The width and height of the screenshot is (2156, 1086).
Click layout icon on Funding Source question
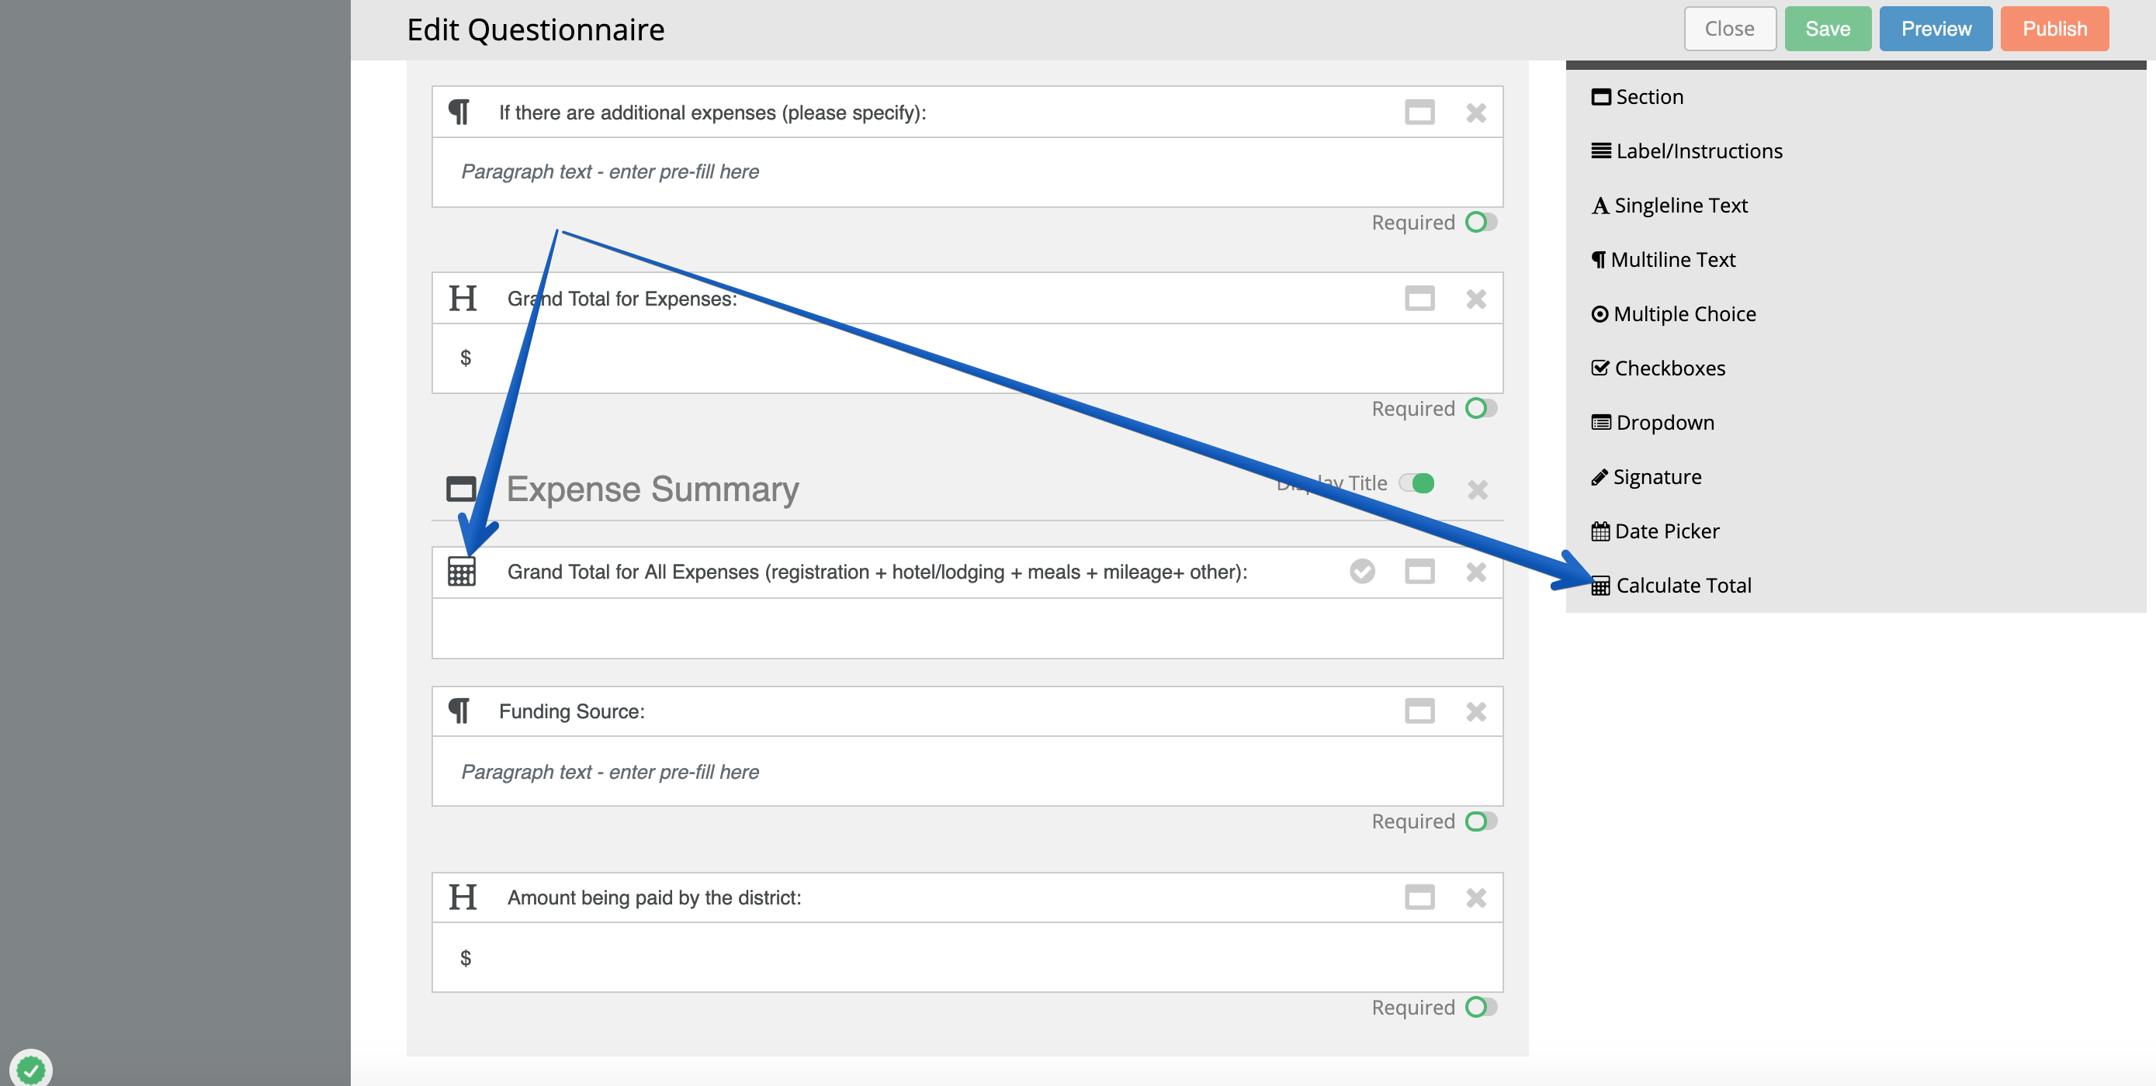pyautogui.click(x=1419, y=711)
